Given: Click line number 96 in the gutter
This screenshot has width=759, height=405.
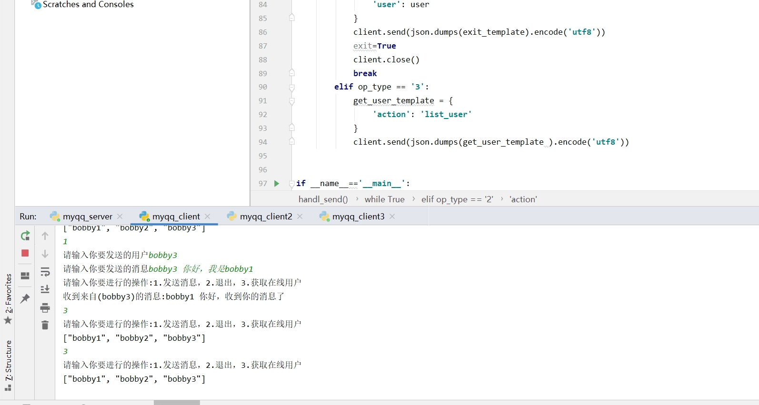Looking at the screenshot, I should pyautogui.click(x=263, y=170).
